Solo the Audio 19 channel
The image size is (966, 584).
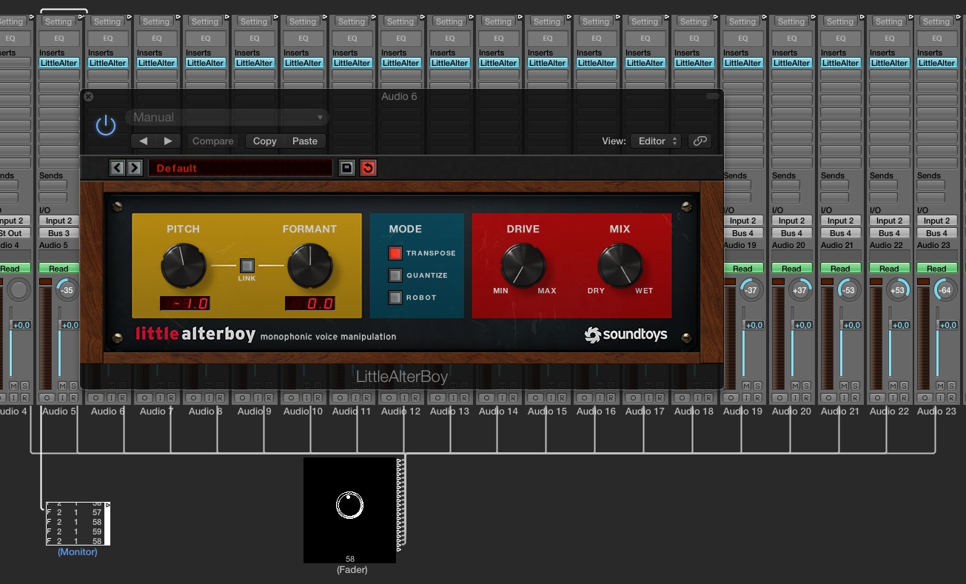coord(757,386)
